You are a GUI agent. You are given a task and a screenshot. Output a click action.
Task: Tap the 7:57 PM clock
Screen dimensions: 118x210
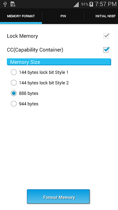point(106,4)
